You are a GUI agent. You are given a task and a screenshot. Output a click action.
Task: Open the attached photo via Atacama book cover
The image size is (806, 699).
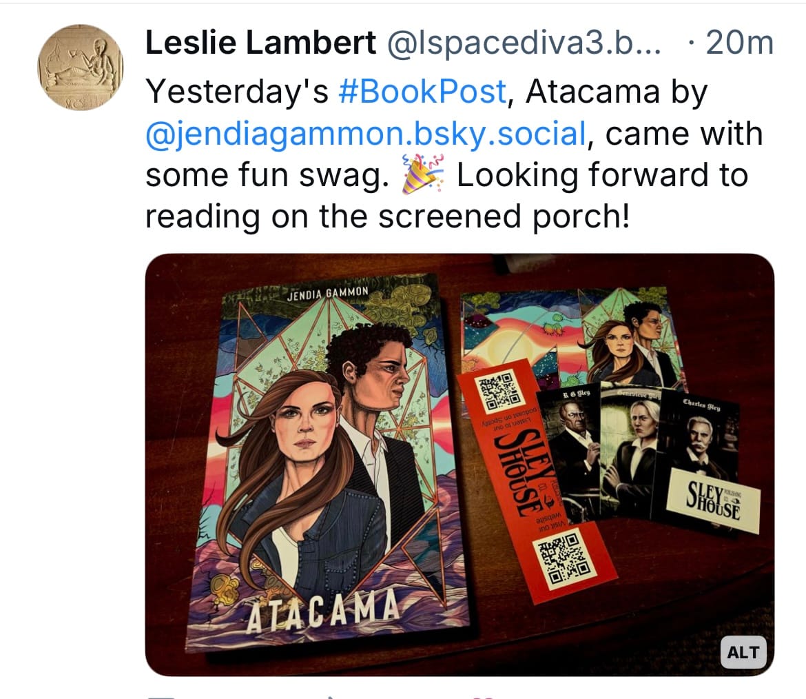(328, 463)
